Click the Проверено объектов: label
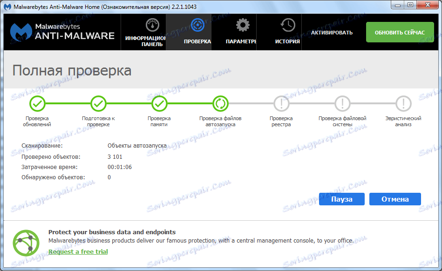The height and width of the screenshot is (271, 442). [x=51, y=156]
